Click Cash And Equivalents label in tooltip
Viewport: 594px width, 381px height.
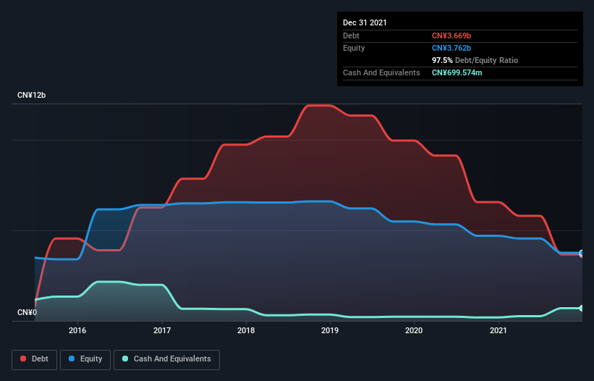[x=381, y=72]
